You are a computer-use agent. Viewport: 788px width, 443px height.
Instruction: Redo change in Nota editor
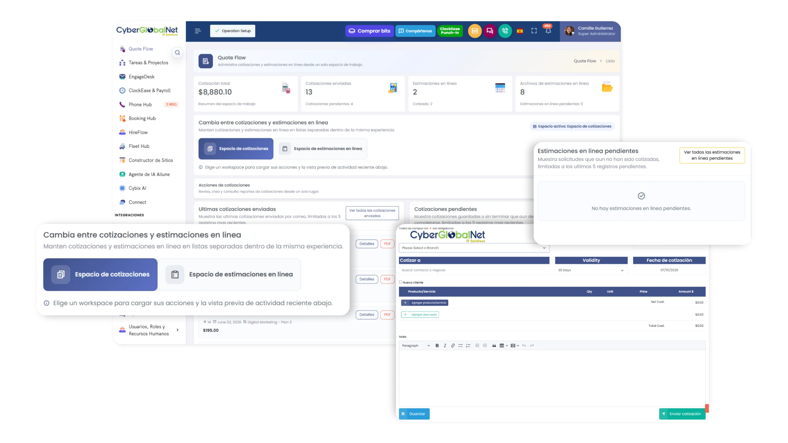click(x=532, y=345)
